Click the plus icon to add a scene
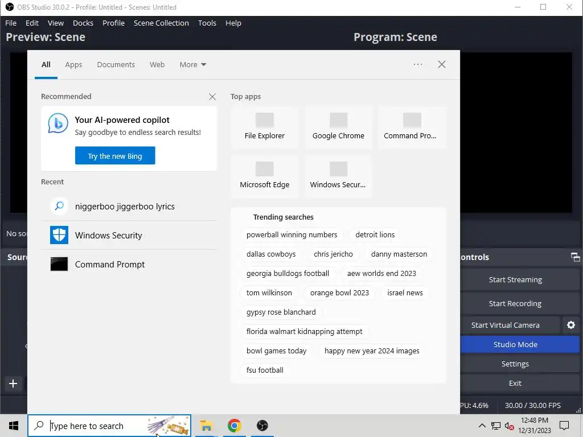Viewport: 583px width, 437px height. [x=13, y=384]
